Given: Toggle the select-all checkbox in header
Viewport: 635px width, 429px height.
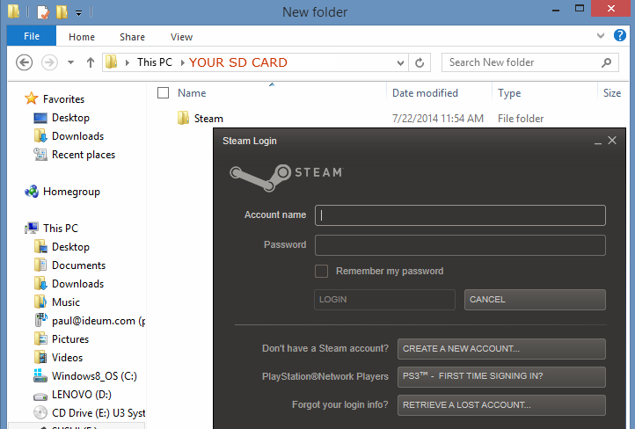Looking at the screenshot, I should (x=163, y=93).
